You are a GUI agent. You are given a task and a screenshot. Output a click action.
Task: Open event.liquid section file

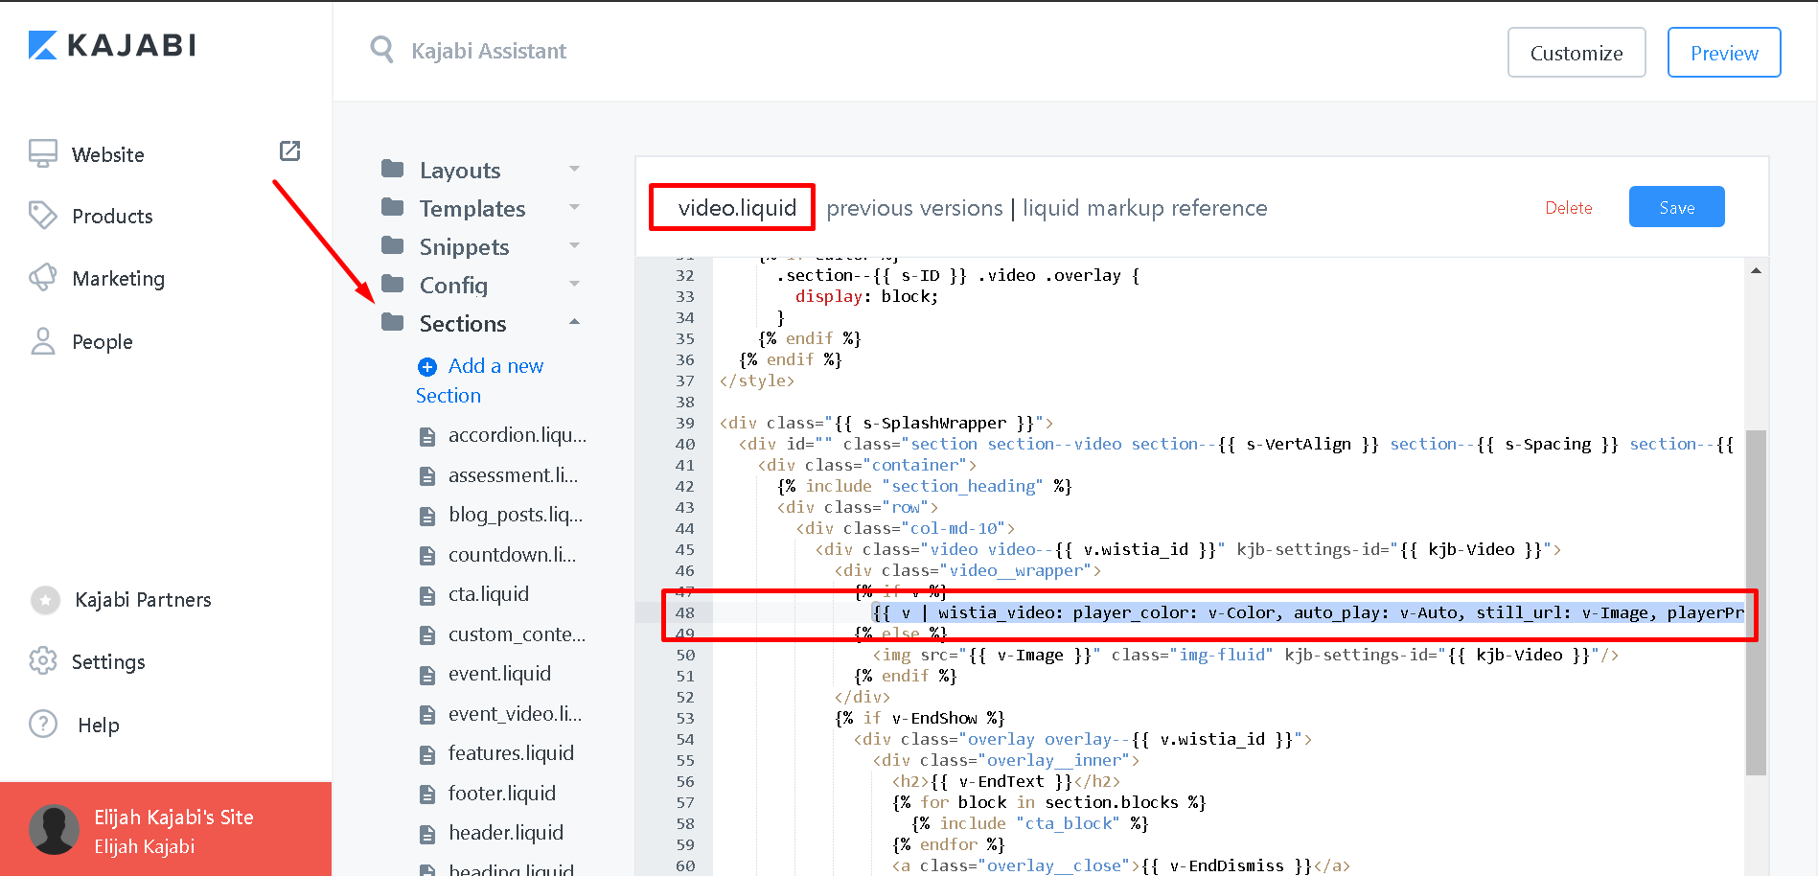point(499,674)
